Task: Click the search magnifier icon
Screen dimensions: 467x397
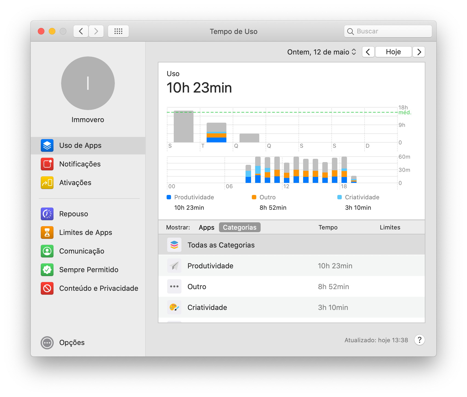Action: click(351, 31)
